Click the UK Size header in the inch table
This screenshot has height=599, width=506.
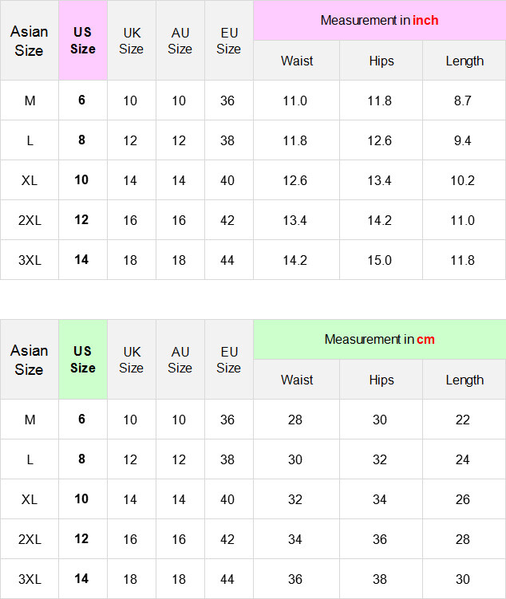coord(132,41)
